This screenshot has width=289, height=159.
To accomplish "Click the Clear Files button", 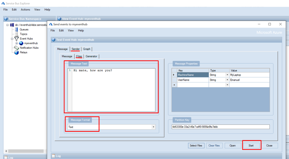I will click(x=214, y=146).
